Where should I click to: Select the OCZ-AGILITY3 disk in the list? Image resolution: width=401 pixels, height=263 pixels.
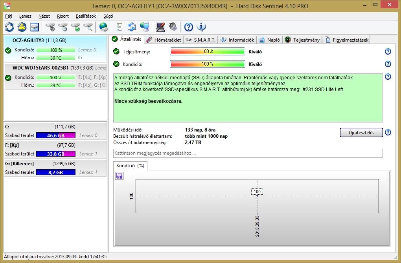pyautogui.click(x=55, y=49)
